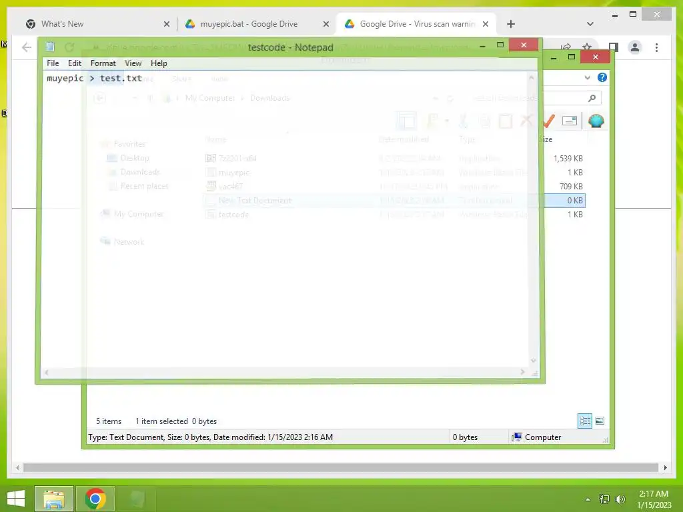Click the properties card toolbar icon in Explorer
This screenshot has height=512, width=683.
(570, 121)
